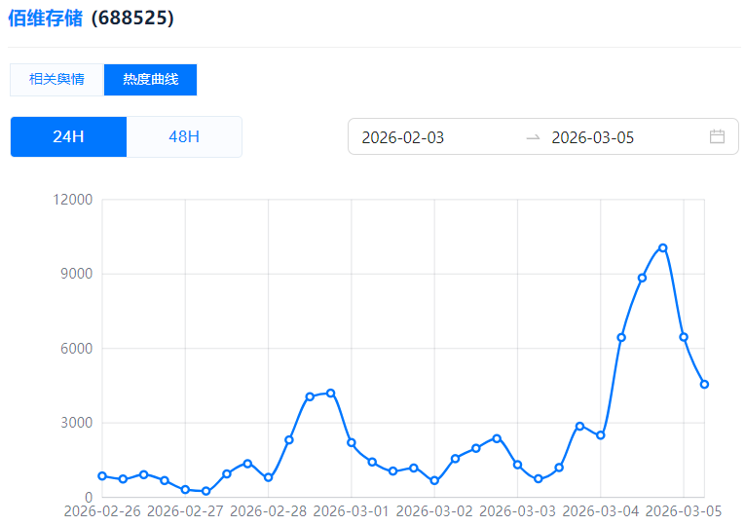Switch to the 48H time range
Image resolution: width=745 pixels, height=526 pixels.
(184, 136)
